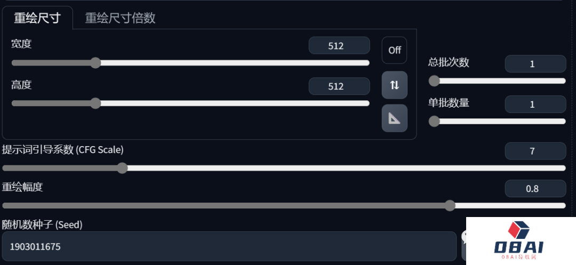
Task: Click the Seed input field 1903011675
Action: coord(229,246)
